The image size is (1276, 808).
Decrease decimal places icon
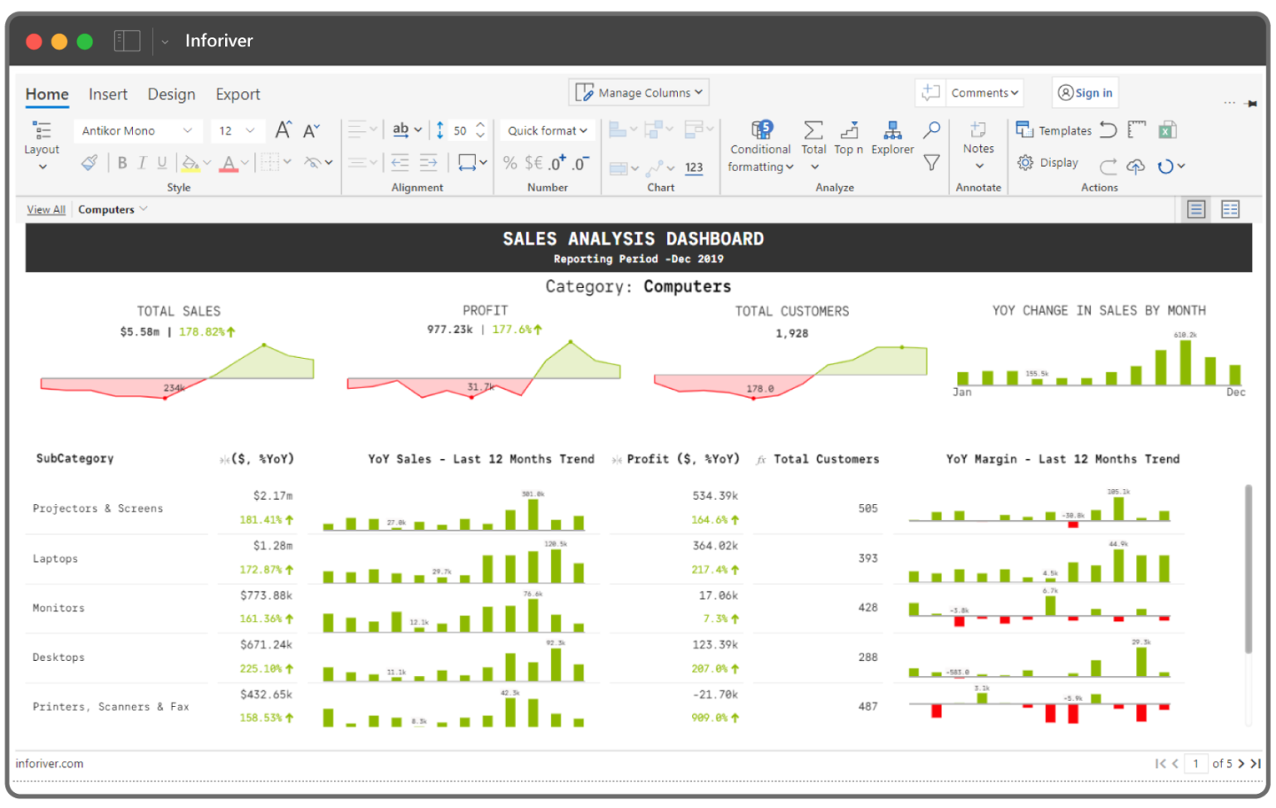pyautogui.click(x=581, y=163)
